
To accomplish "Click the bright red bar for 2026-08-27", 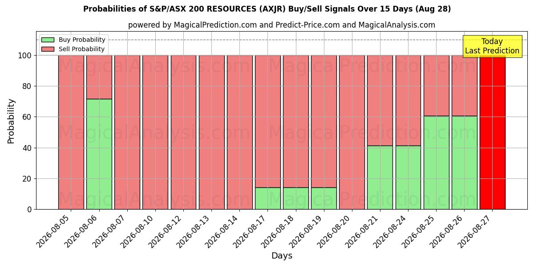I will click(493, 132).
